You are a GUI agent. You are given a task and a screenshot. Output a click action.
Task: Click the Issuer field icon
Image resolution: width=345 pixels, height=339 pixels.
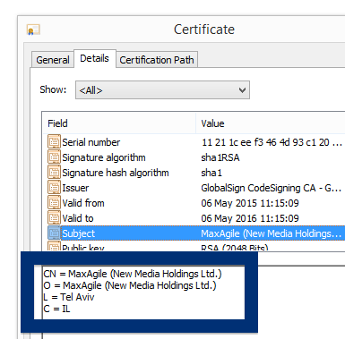[x=54, y=188]
